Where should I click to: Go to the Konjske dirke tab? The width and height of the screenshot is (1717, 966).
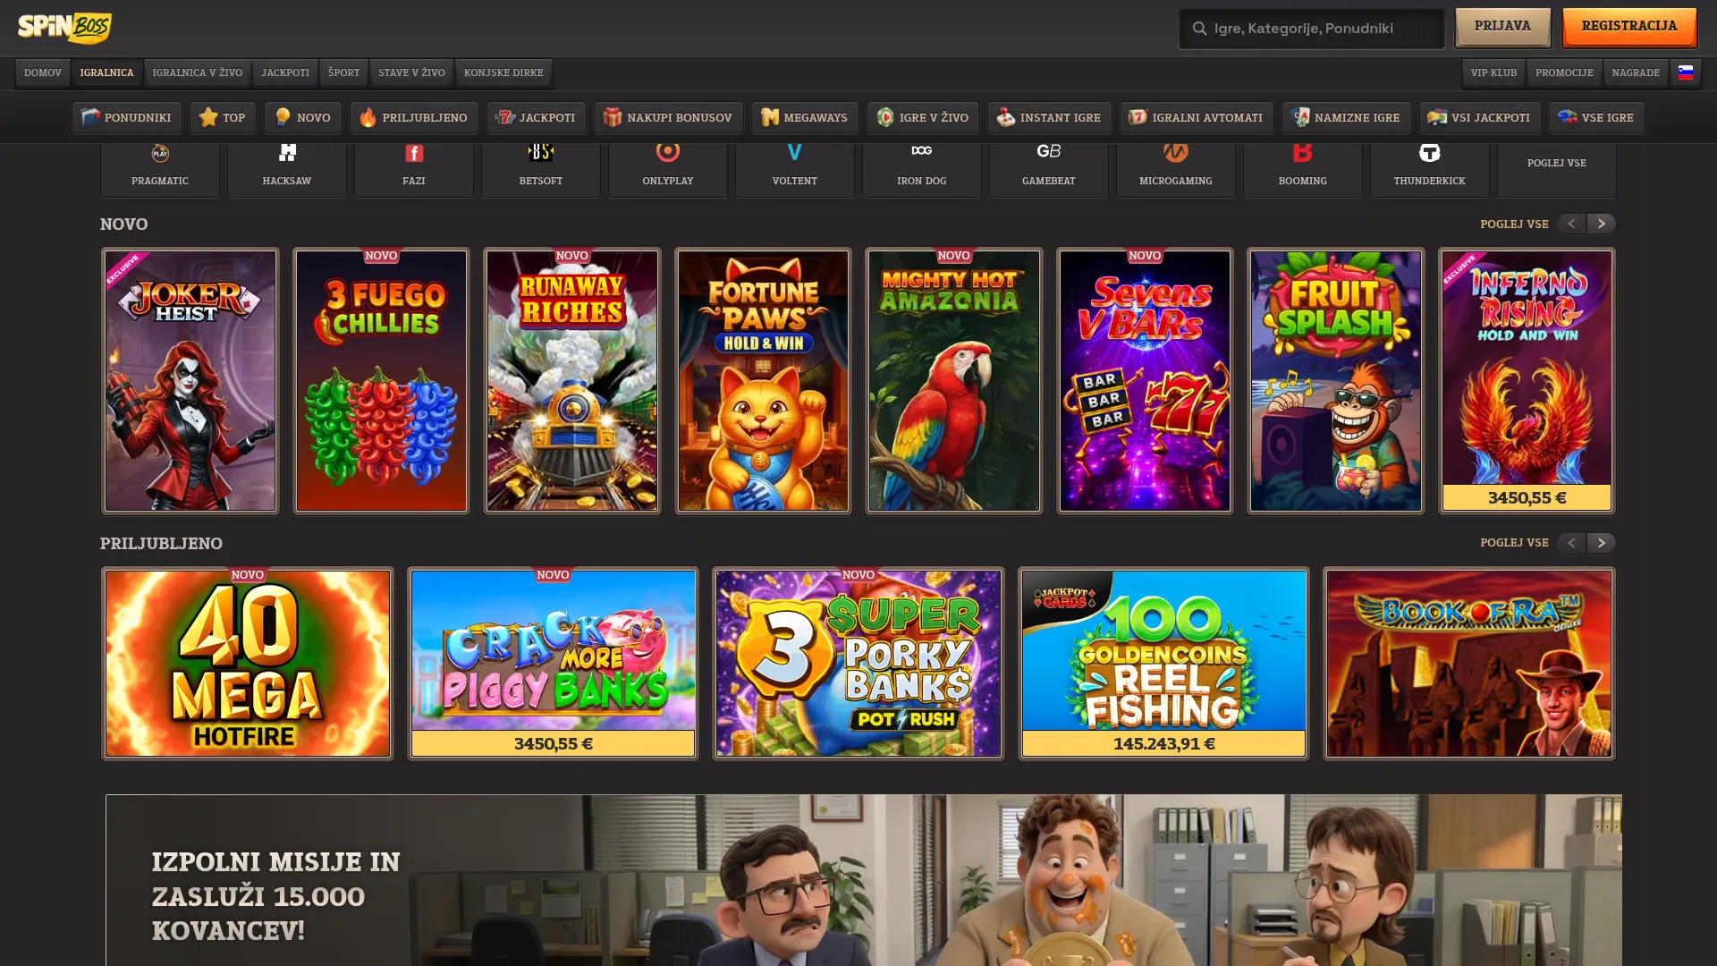pos(503,72)
